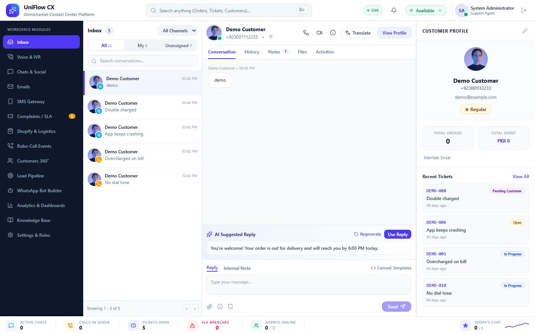Open the App keeps crashing conversation

tap(143, 131)
